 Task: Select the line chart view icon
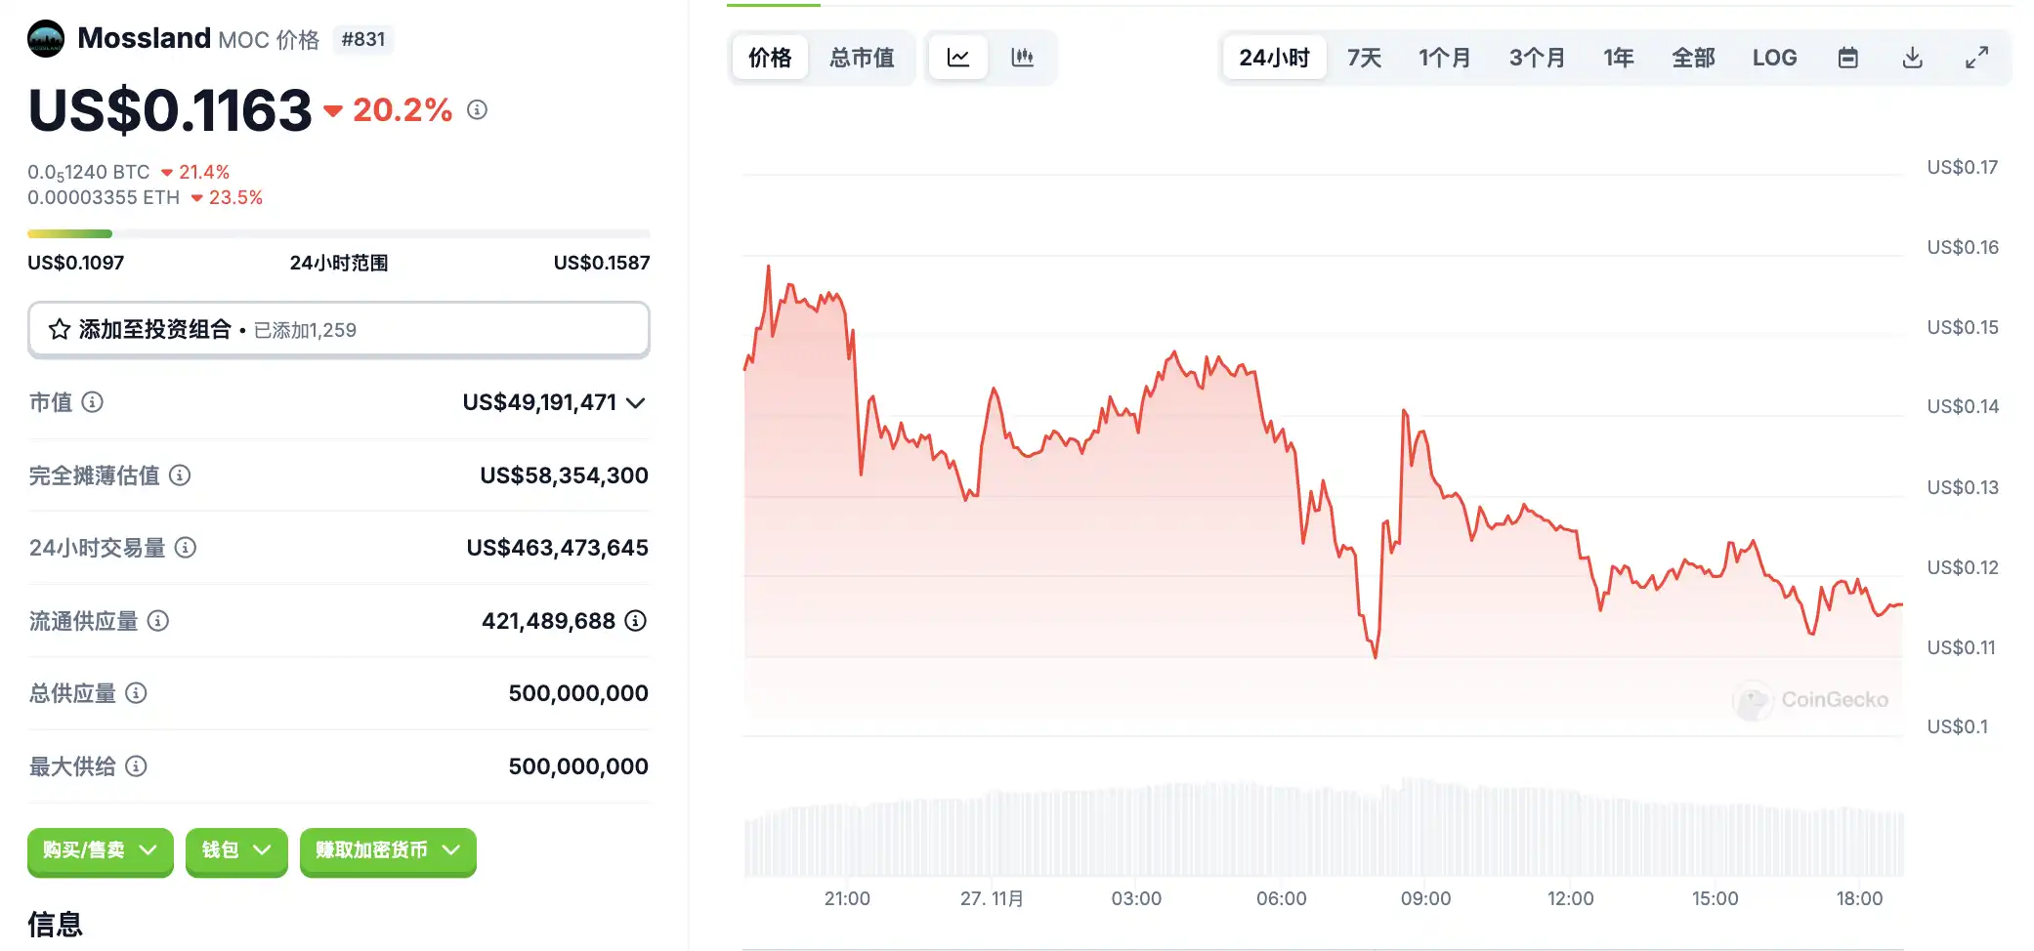point(957,58)
